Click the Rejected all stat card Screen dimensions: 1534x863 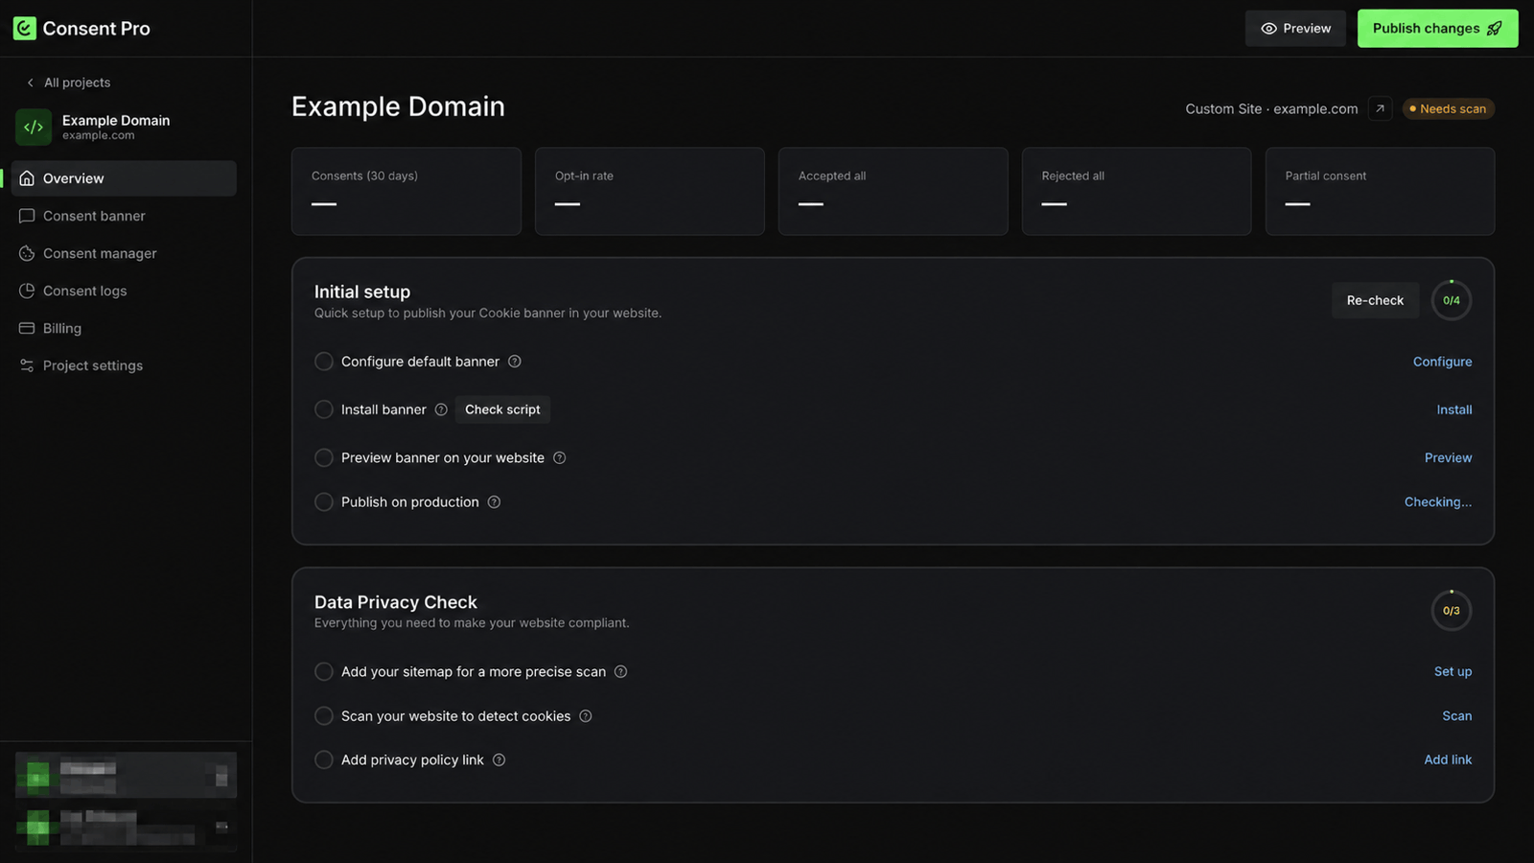pos(1137,191)
